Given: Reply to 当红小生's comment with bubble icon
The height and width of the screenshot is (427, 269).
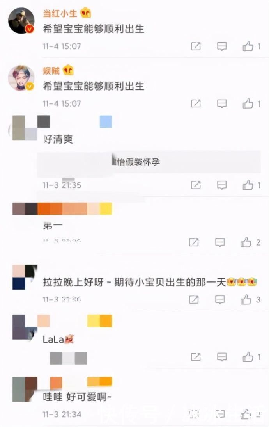Looking at the screenshot, I should click(222, 46).
